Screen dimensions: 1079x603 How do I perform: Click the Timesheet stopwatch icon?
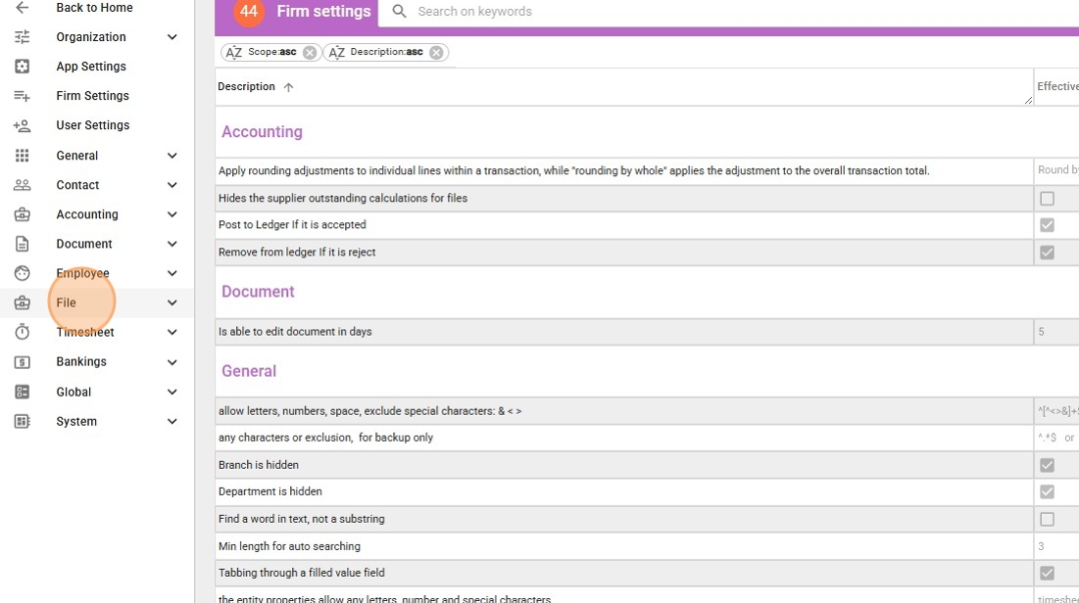(22, 332)
